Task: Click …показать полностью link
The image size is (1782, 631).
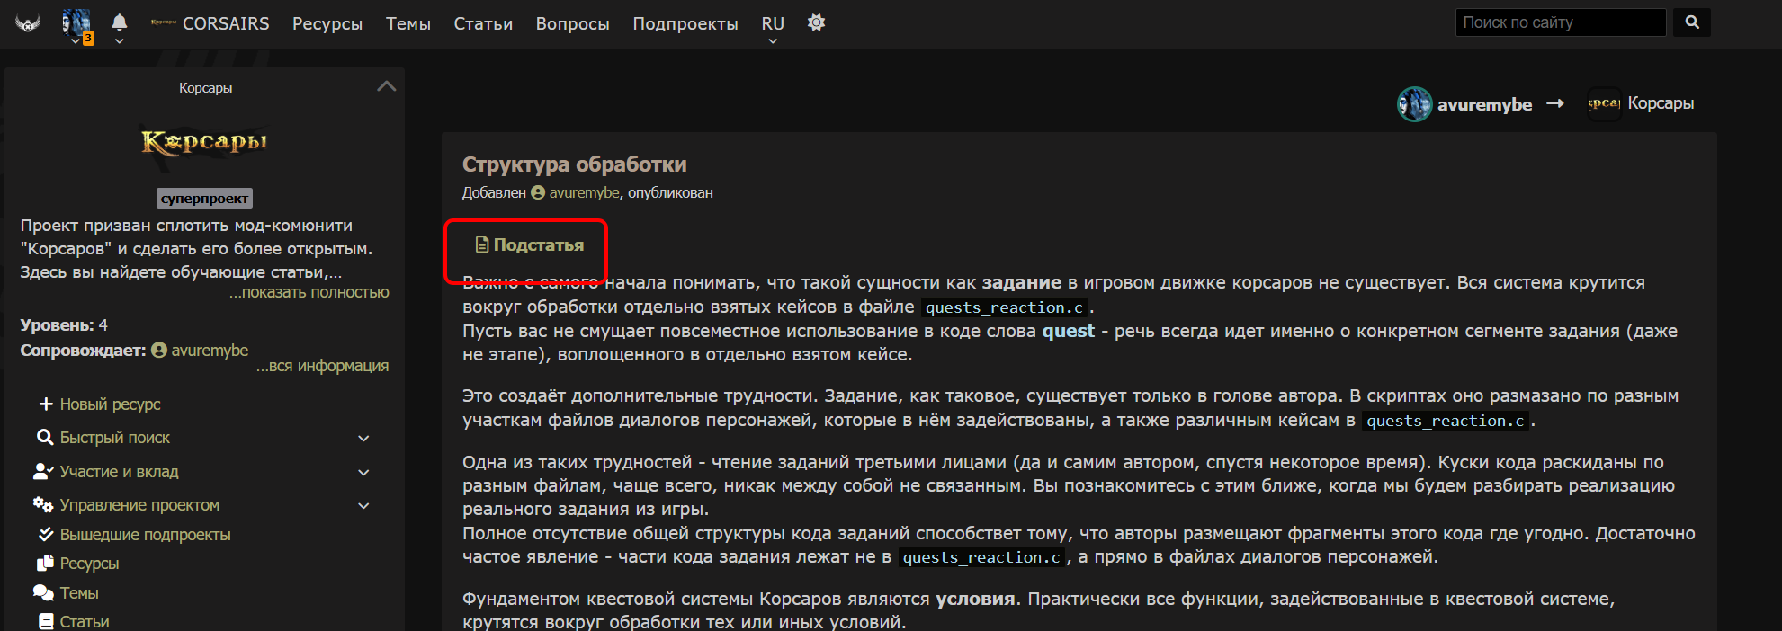Action: point(309,292)
